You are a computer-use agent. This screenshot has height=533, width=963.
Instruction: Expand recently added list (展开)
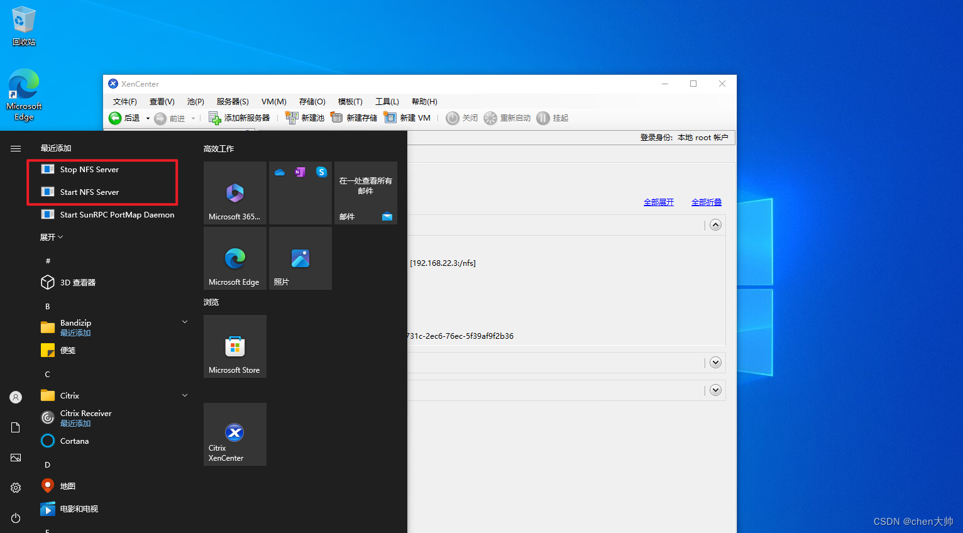tap(52, 238)
